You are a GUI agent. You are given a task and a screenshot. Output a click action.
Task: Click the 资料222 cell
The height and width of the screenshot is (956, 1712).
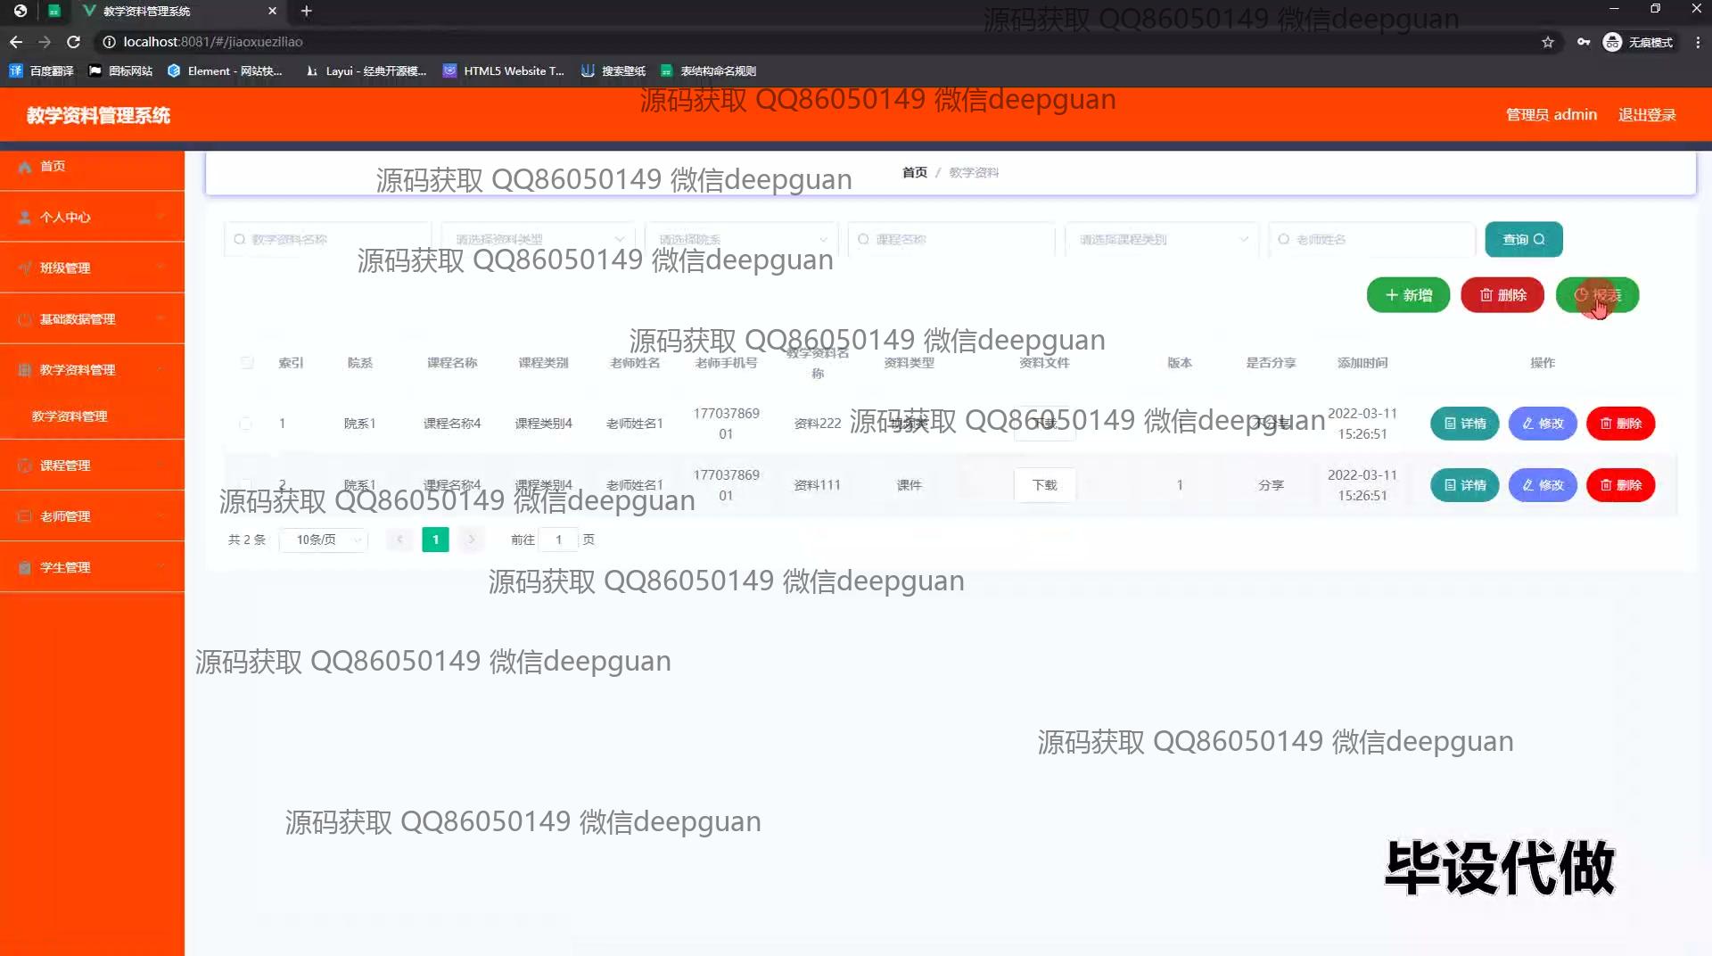click(x=818, y=424)
